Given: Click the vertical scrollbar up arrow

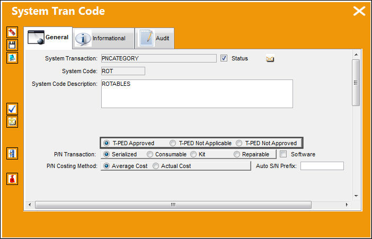Looking at the screenshot, I should 356,55.
